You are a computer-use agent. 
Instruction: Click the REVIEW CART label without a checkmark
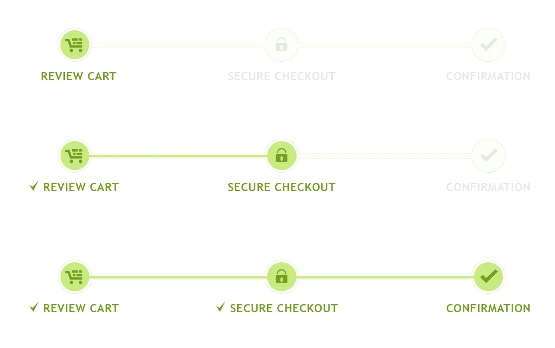(x=78, y=77)
